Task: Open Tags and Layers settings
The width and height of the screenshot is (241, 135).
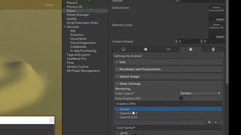Action: click(x=78, y=55)
